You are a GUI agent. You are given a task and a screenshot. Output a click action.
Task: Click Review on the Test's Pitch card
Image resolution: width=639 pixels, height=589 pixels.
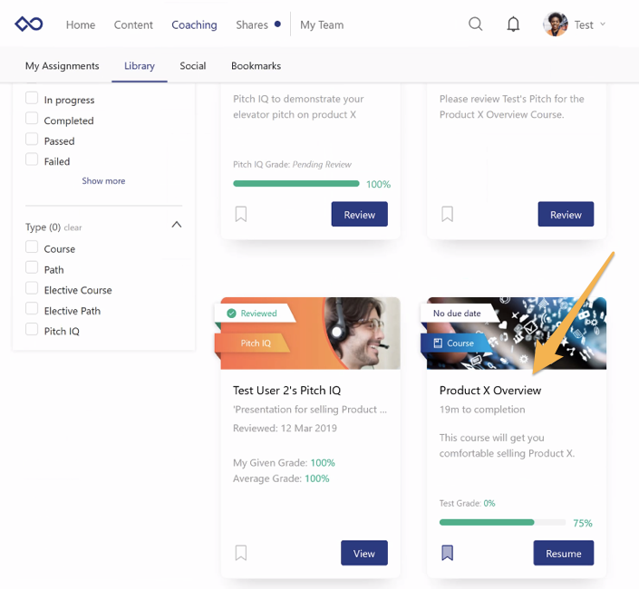tap(566, 214)
